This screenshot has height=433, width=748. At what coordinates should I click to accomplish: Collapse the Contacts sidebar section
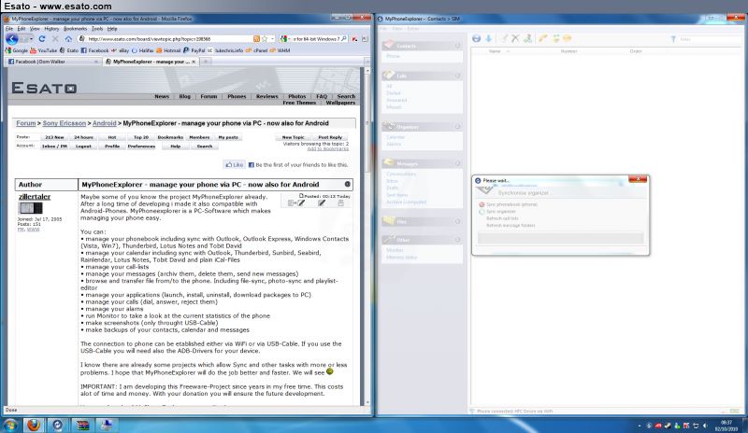457,46
